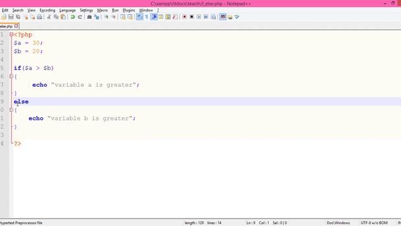This screenshot has width=401, height=226.
Task: Click the string "variable a is greater"
Action: pos(93,85)
